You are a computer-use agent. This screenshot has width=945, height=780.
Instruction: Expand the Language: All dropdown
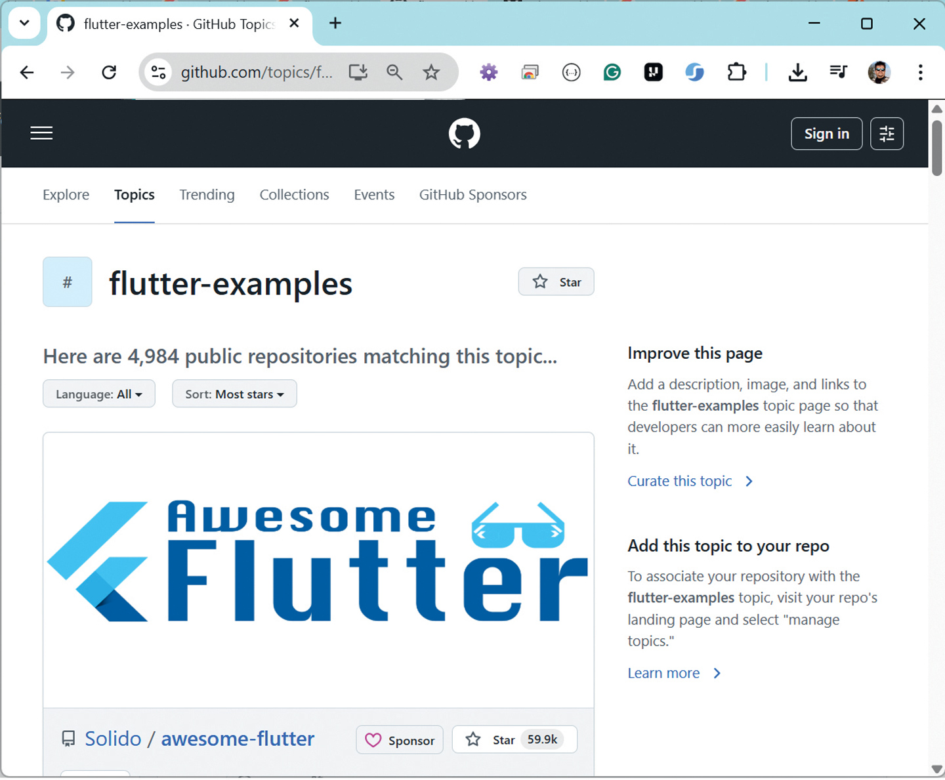click(99, 394)
